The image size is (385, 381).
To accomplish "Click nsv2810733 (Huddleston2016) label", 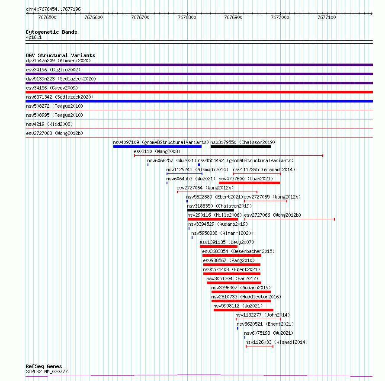I will 246,297.
